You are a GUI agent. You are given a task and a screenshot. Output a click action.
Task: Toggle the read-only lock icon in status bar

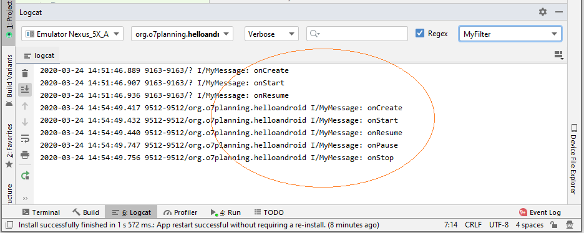coord(554,224)
